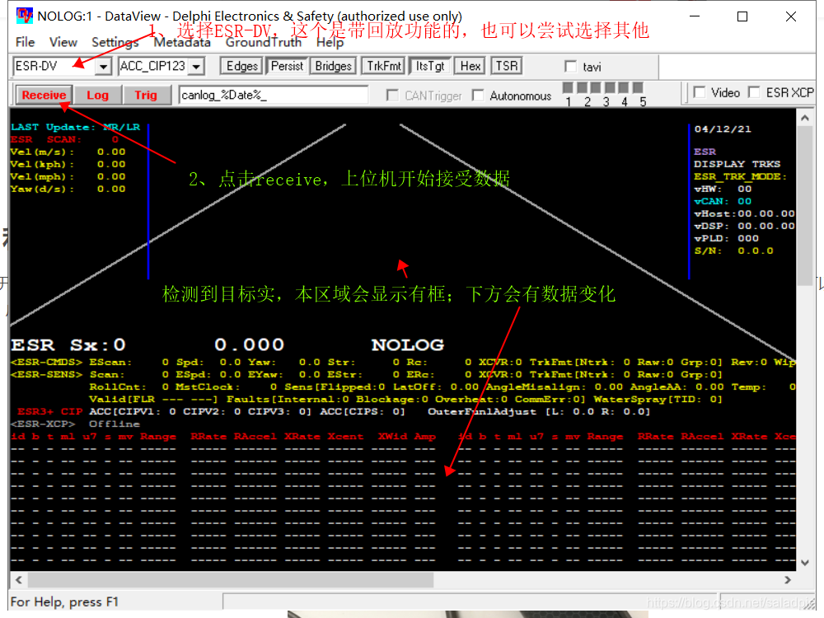
Task: Open the Help menu
Action: pyautogui.click(x=330, y=42)
